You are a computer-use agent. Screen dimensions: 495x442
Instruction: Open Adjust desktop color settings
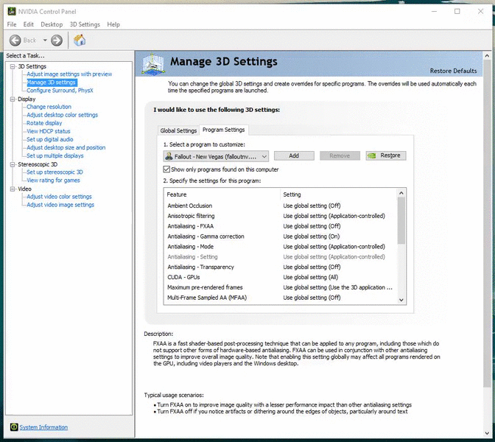(x=62, y=115)
